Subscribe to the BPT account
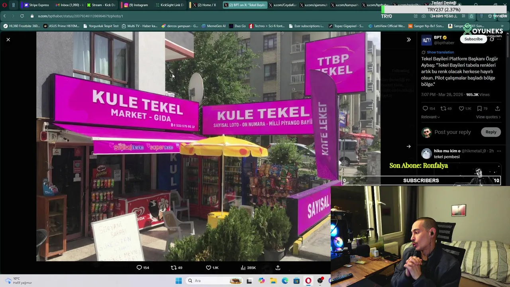Screen dimensions: 510x287 click(473, 39)
